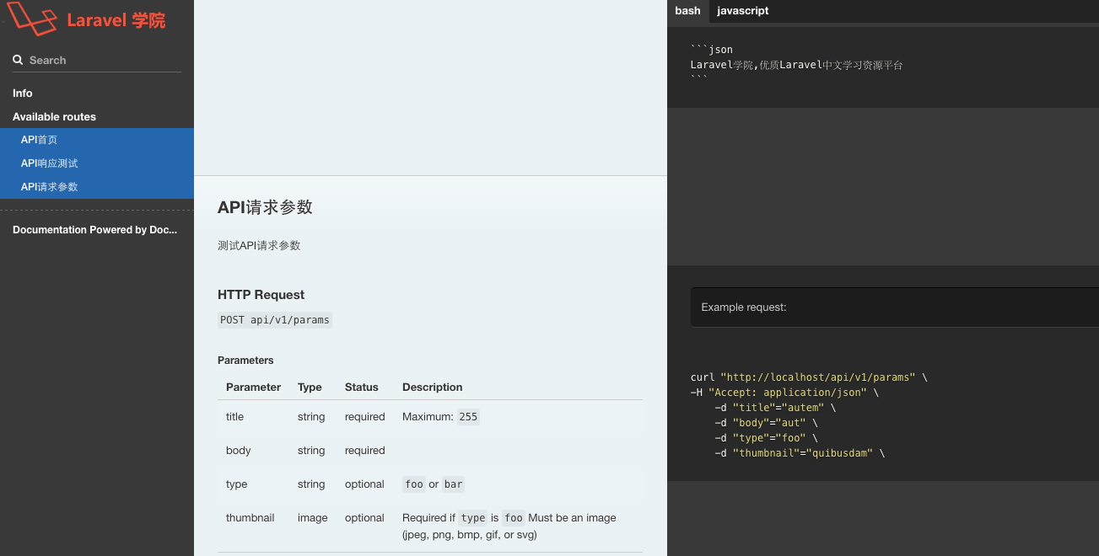
Task: Switch to the javascript tab
Action: 743,11
